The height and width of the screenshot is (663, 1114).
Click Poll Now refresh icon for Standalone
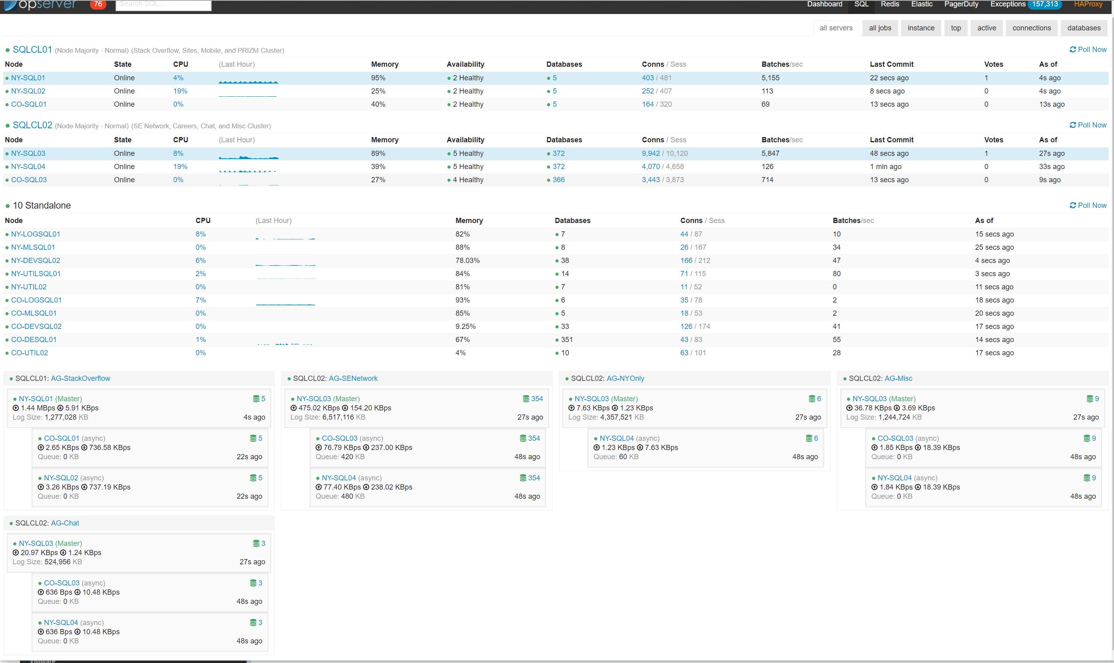pos(1072,205)
